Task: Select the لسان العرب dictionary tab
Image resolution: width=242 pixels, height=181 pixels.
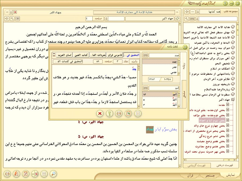Action: 64,55
